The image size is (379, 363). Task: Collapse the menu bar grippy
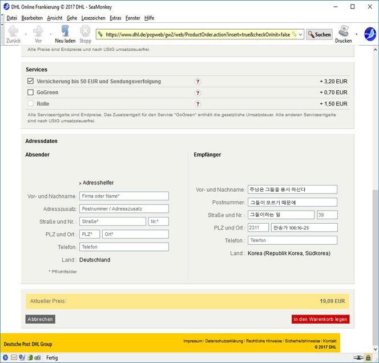click(x=2, y=18)
